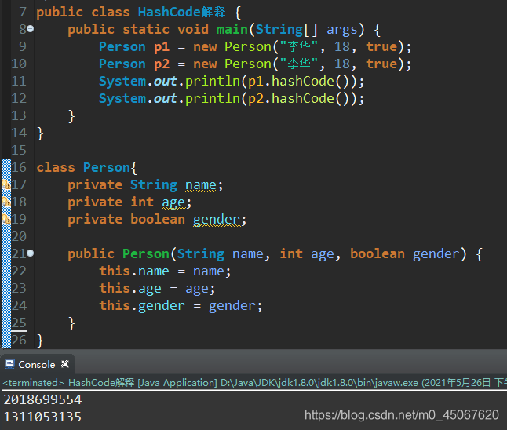Close the Console view with X
Screen dimensions: 507x430
[65, 364]
